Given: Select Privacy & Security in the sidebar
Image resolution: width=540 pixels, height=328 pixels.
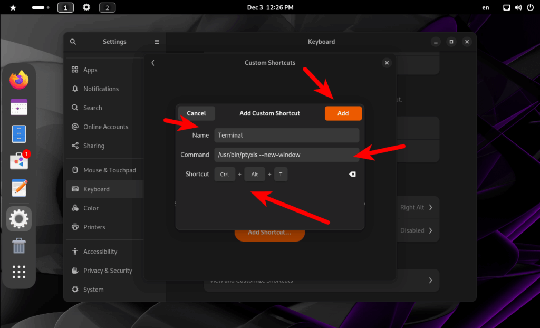Looking at the screenshot, I should [105, 271].
